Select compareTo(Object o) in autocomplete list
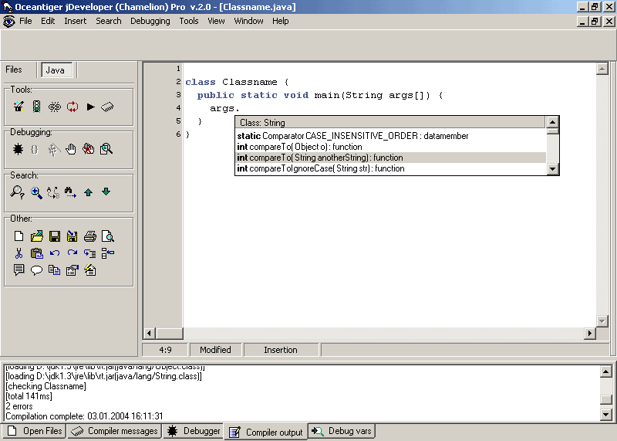This screenshot has height=441, width=617. click(x=391, y=147)
